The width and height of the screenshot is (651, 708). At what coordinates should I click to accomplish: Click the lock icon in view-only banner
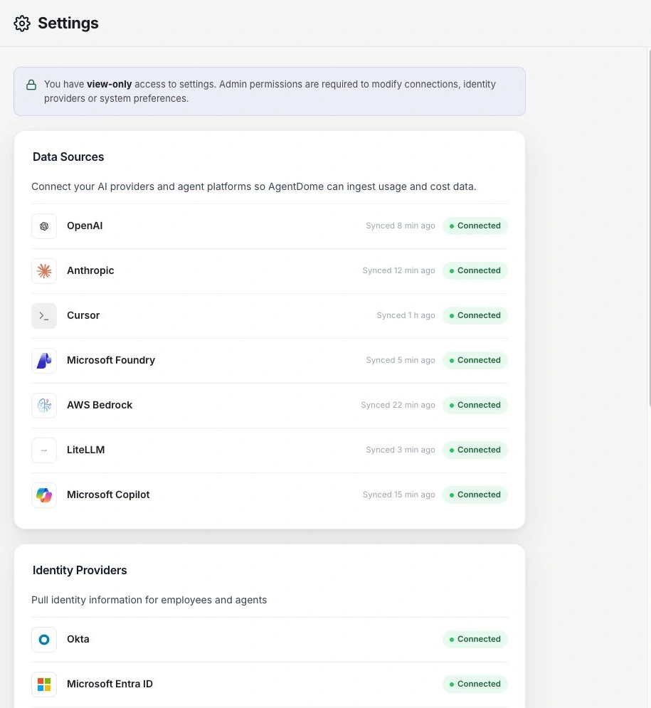tap(31, 85)
